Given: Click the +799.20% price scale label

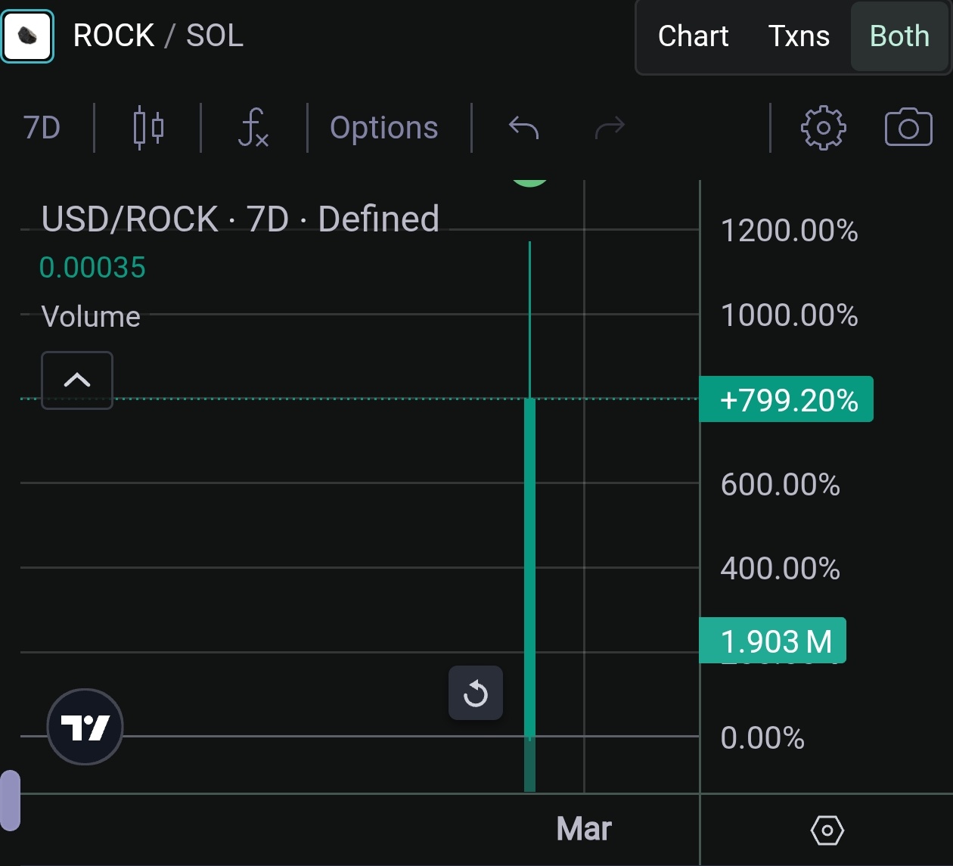Looking at the screenshot, I should 787,399.
